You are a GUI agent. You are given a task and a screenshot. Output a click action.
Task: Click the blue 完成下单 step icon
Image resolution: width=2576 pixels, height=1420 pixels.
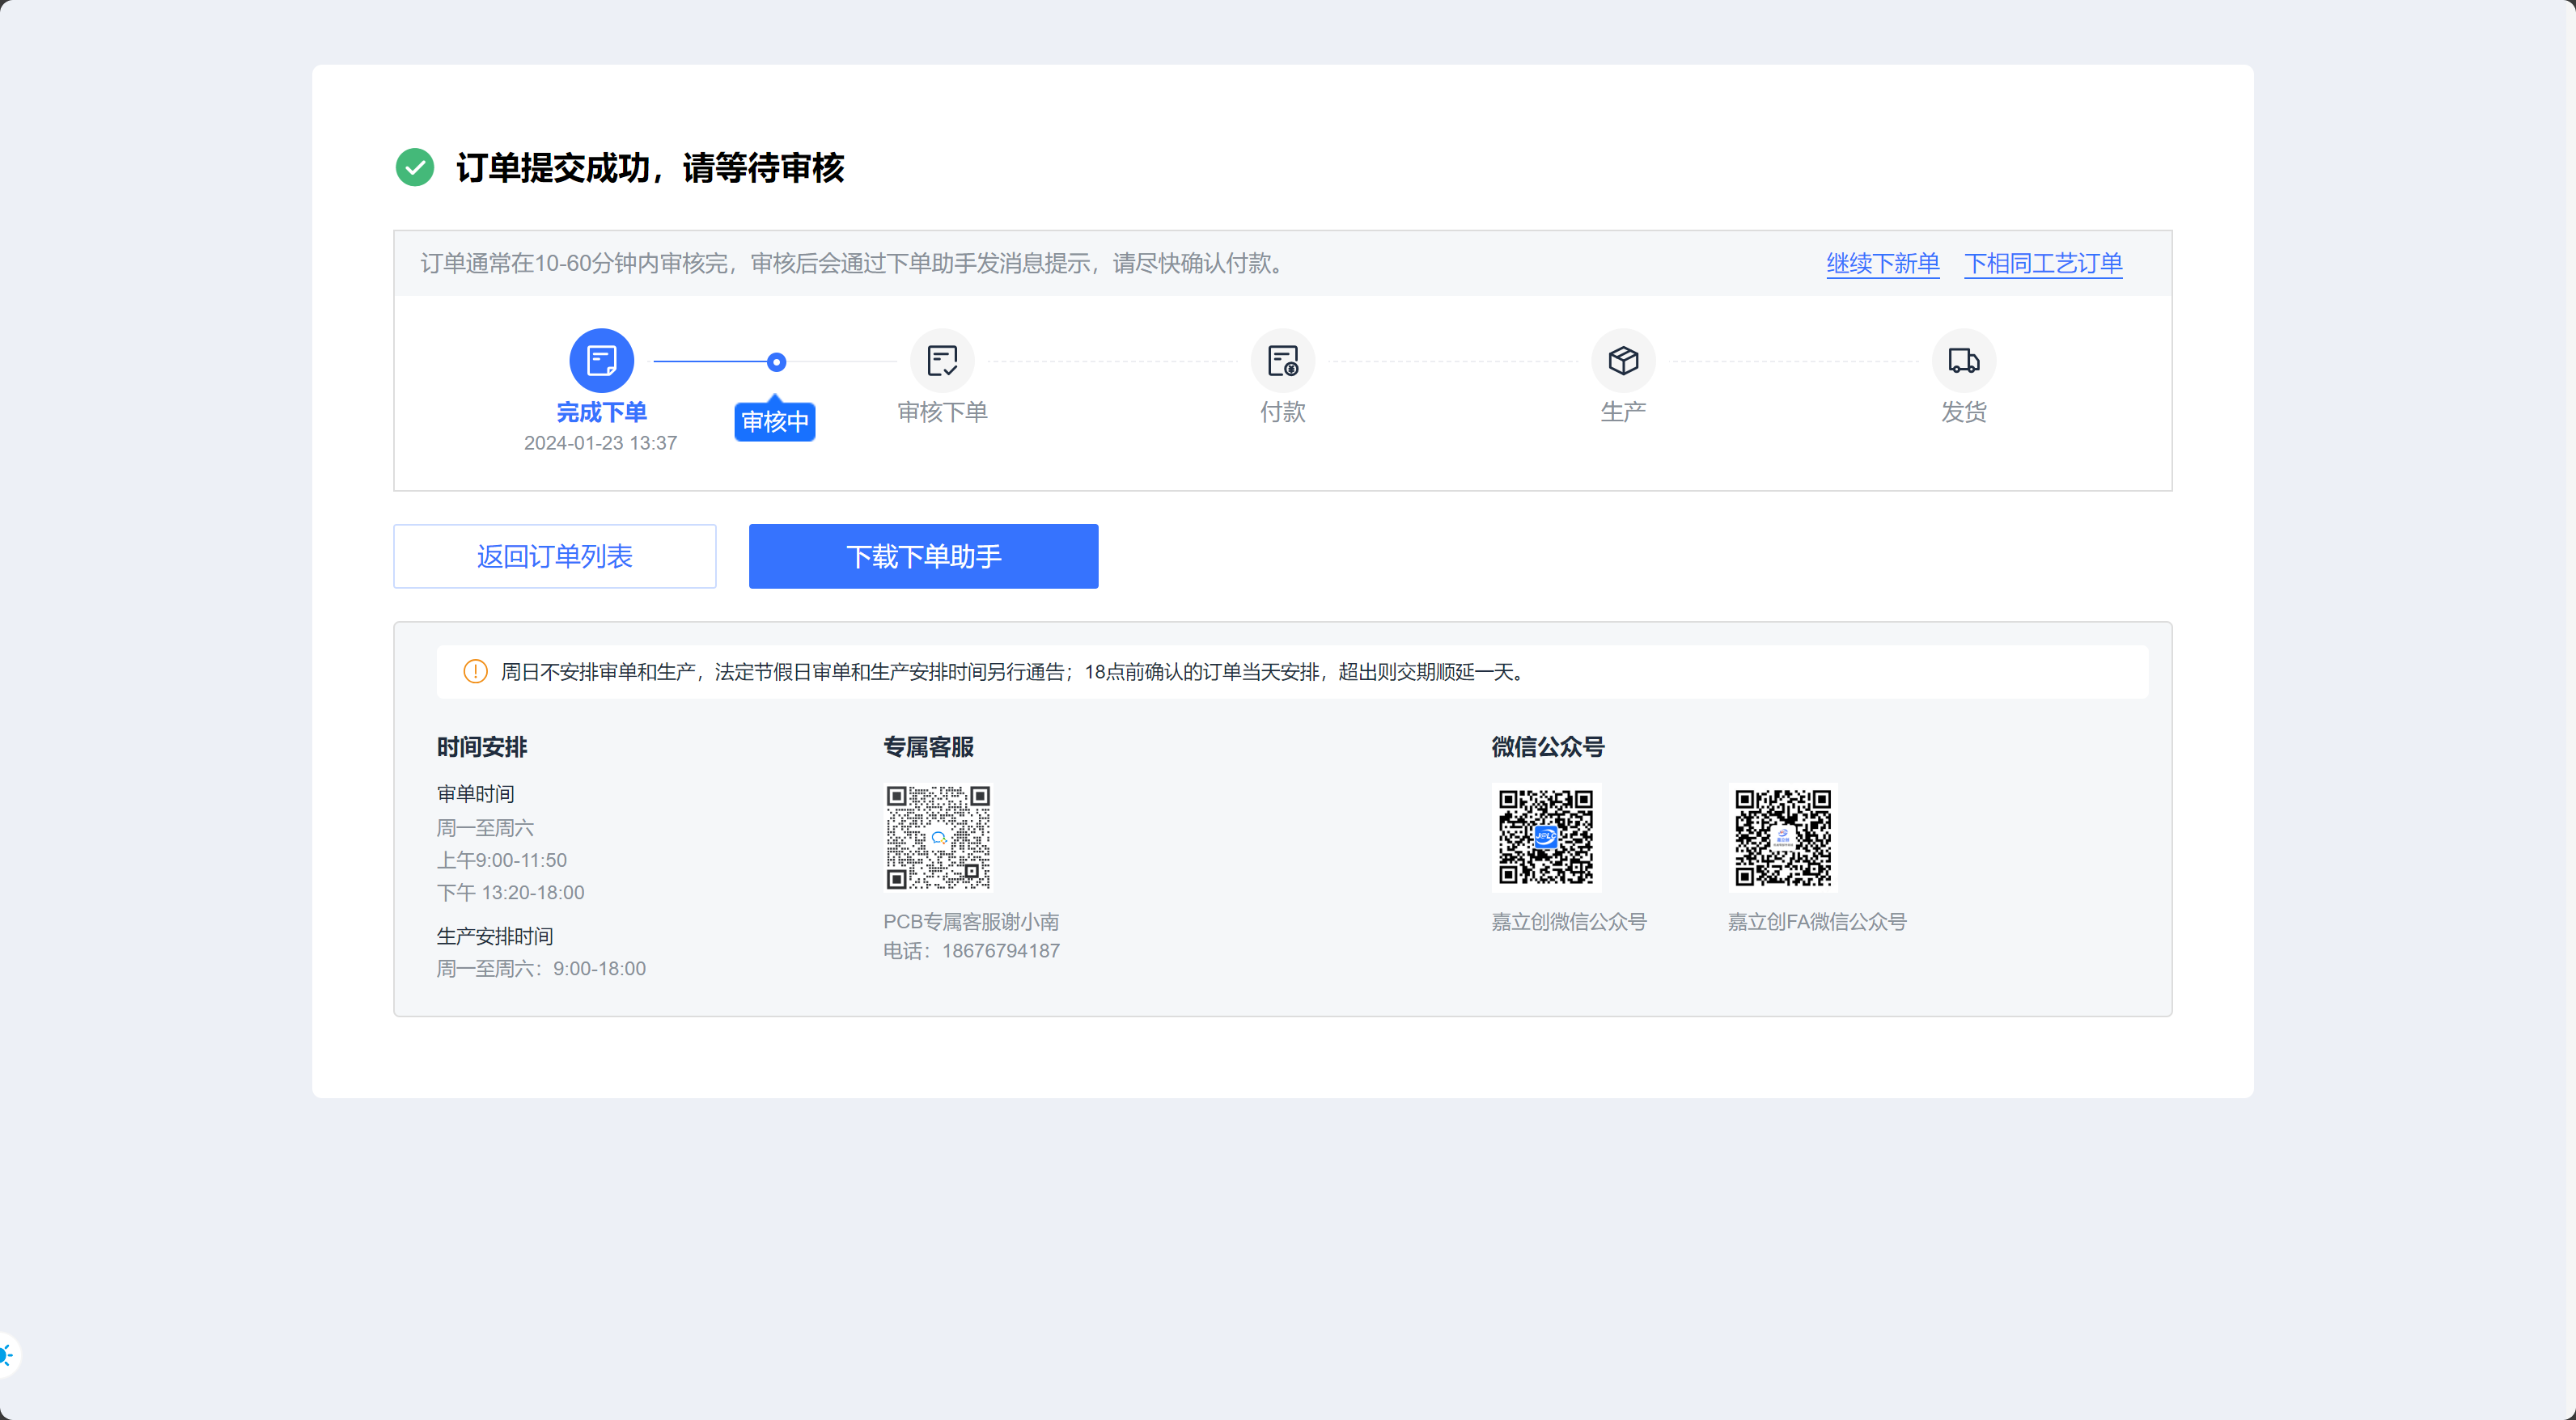601,361
